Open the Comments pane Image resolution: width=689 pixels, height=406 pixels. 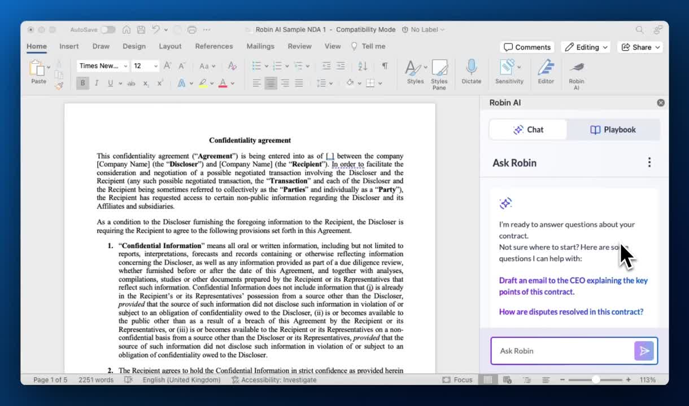click(527, 47)
